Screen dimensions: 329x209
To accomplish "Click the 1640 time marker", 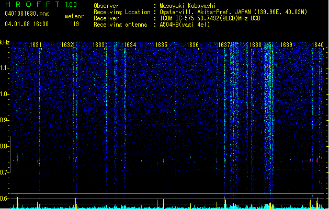I will point(317,45).
